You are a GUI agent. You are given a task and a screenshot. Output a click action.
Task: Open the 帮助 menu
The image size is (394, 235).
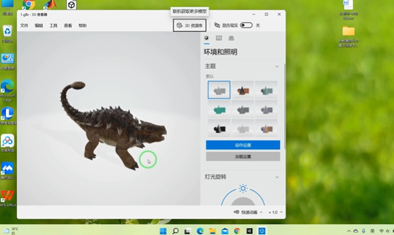coord(82,25)
